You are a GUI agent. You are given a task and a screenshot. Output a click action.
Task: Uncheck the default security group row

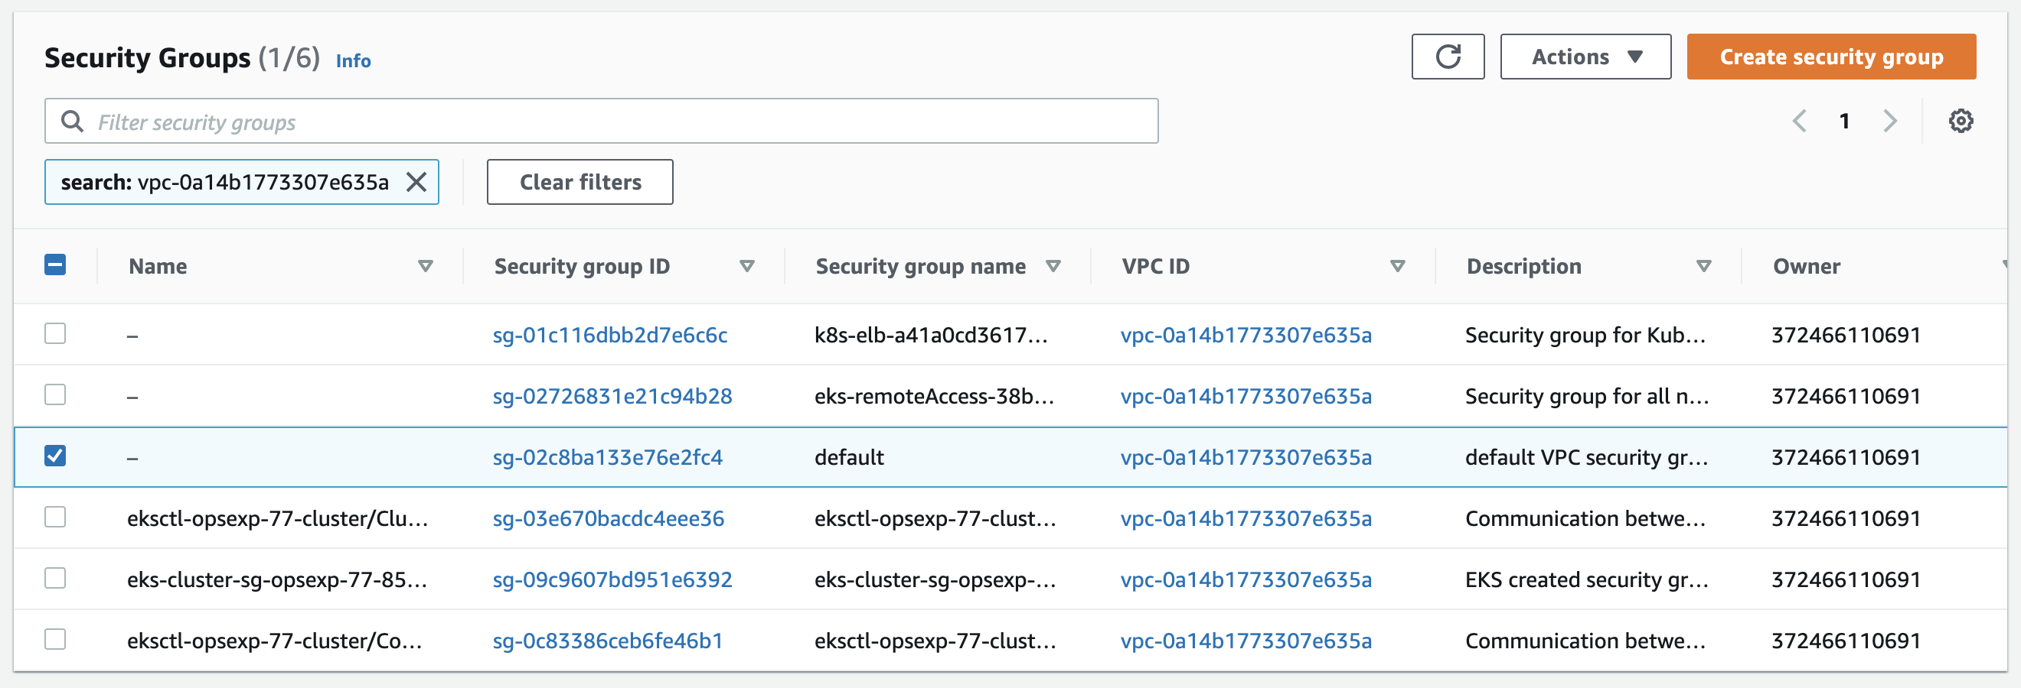(x=54, y=457)
